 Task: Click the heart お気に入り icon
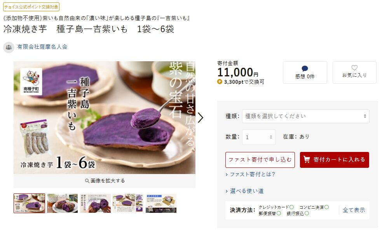pos(354,68)
